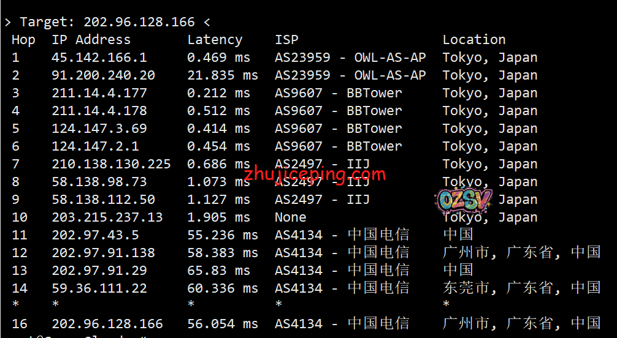This screenshot has width=617, height=338.
Task: Click the 21.835 ms latency value
Action: [x=223, y=75]
